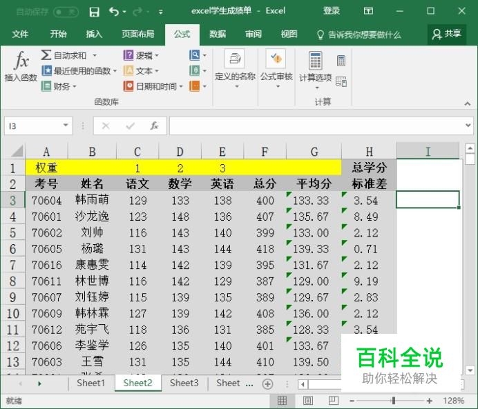Click the Redo arrow icon
Image resolution: width=478 pixels, height=409 pixels.
click(x=137, y=12)
